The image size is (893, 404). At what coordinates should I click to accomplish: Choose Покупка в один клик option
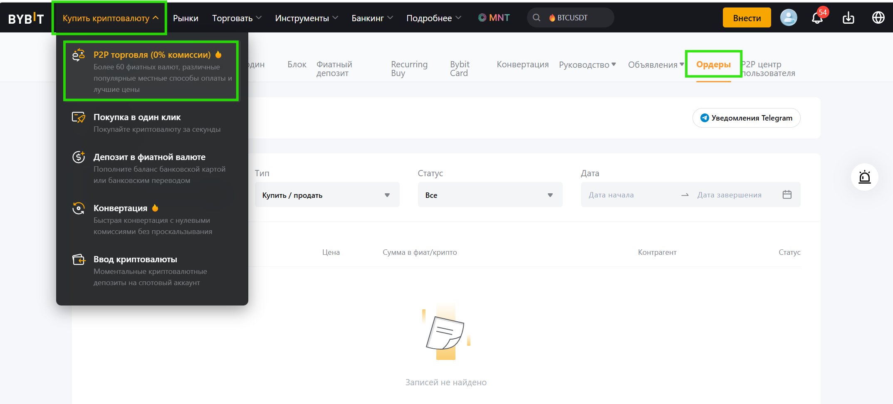click(x=137, y=118)
